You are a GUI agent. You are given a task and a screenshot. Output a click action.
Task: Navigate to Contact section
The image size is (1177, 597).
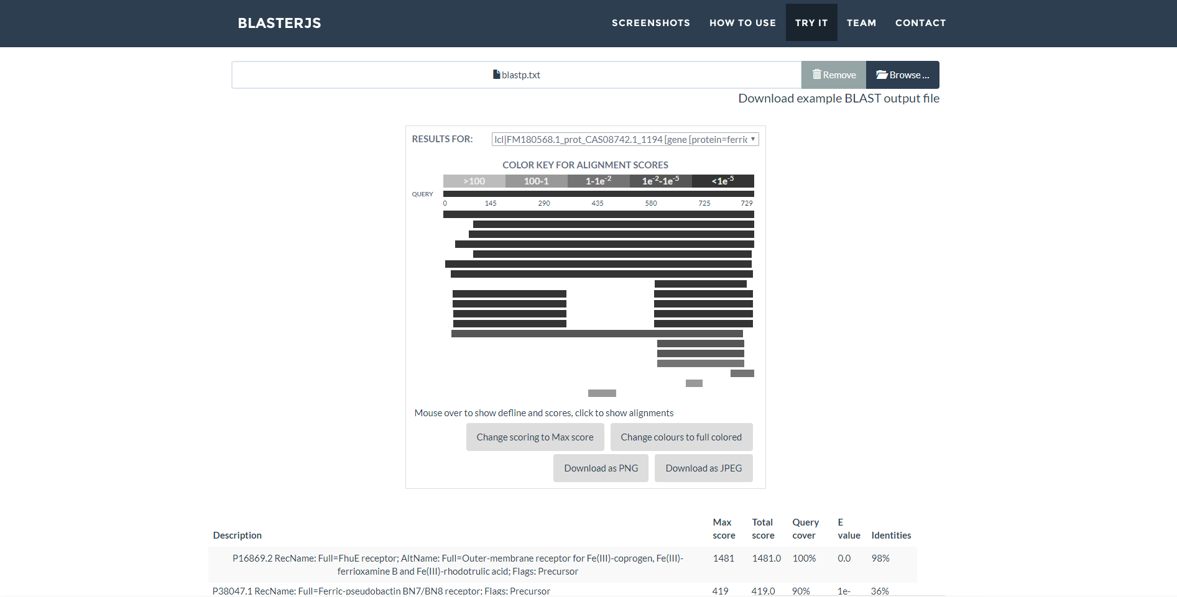click(x=920, y=23)
